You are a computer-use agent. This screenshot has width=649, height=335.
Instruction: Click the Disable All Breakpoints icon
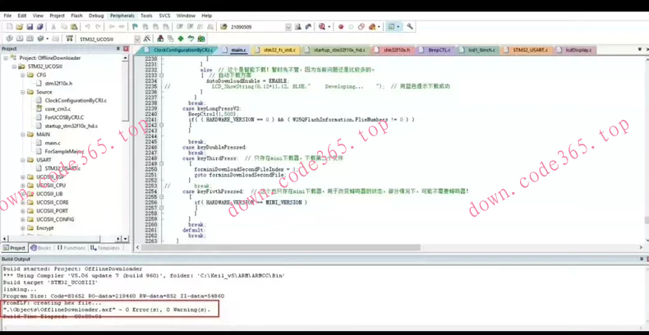pos(361,27)
